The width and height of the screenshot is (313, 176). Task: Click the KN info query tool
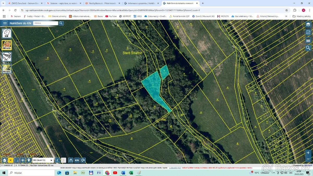coord(77,160)
